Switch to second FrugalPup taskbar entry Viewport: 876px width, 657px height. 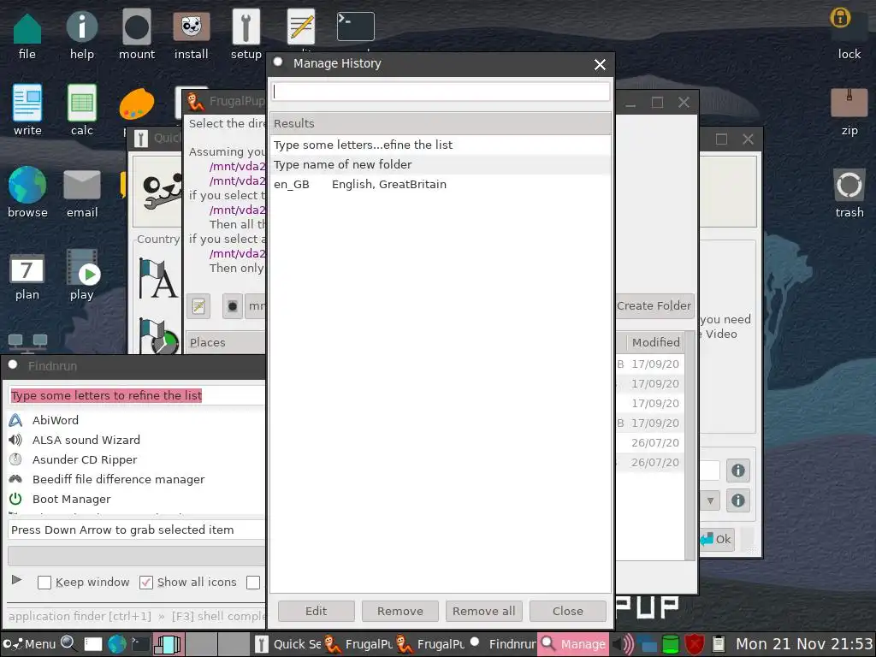click(430, 644)
